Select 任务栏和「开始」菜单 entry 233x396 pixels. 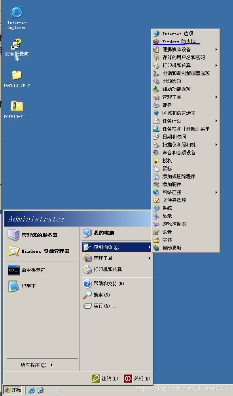click(x=186, y=129)
